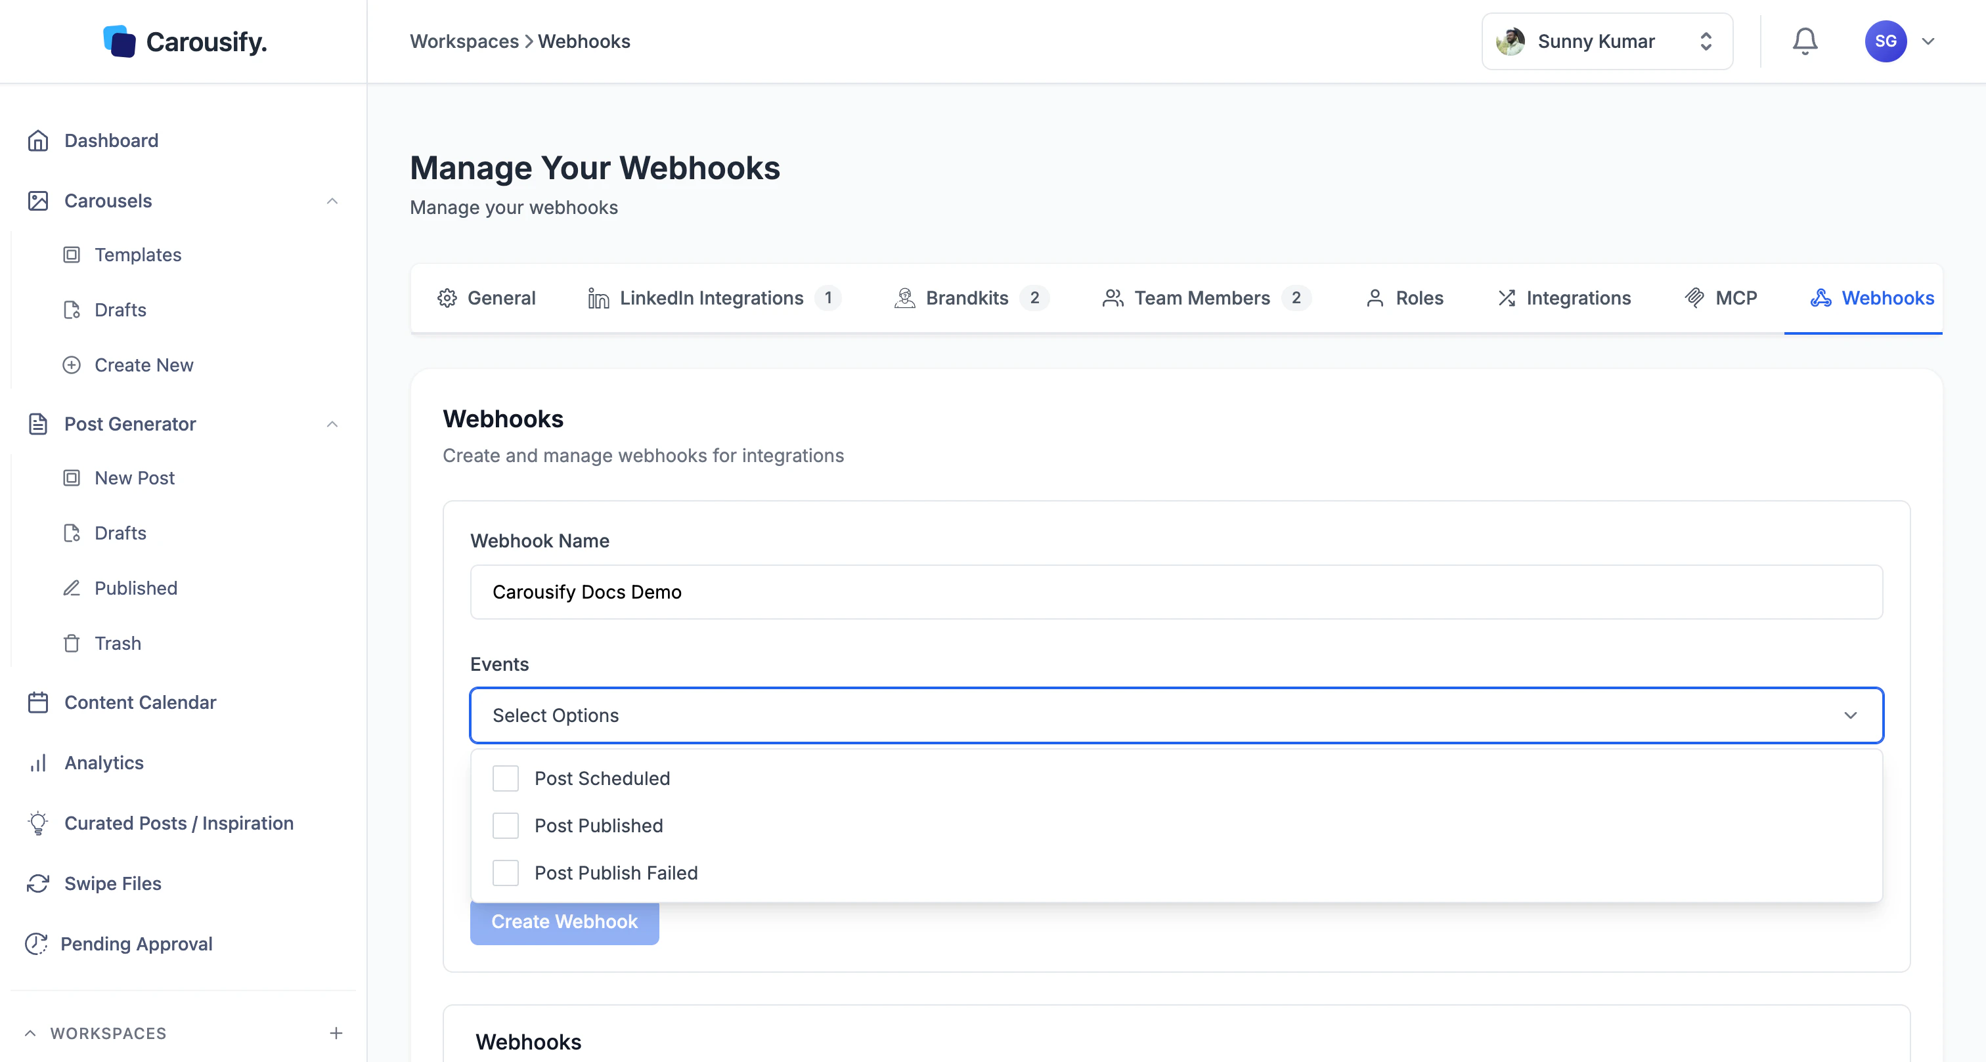Image resolution: width=1986 pixels, height=1062 pixels.
Task: Check the Post Scheduled event checkbox
Action: click(506, 778)
